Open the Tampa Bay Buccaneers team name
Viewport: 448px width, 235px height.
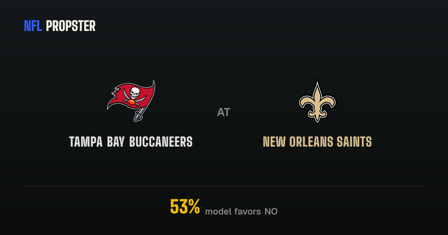131,142
